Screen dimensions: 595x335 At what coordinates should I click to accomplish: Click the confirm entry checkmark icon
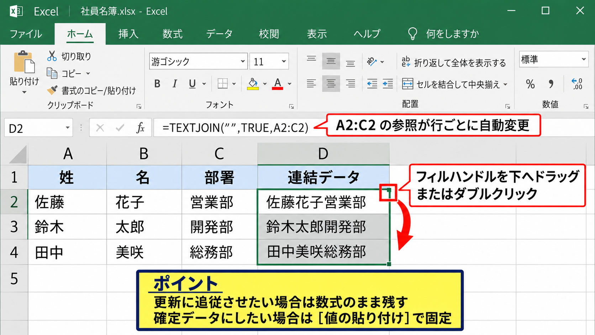[120, 128]
